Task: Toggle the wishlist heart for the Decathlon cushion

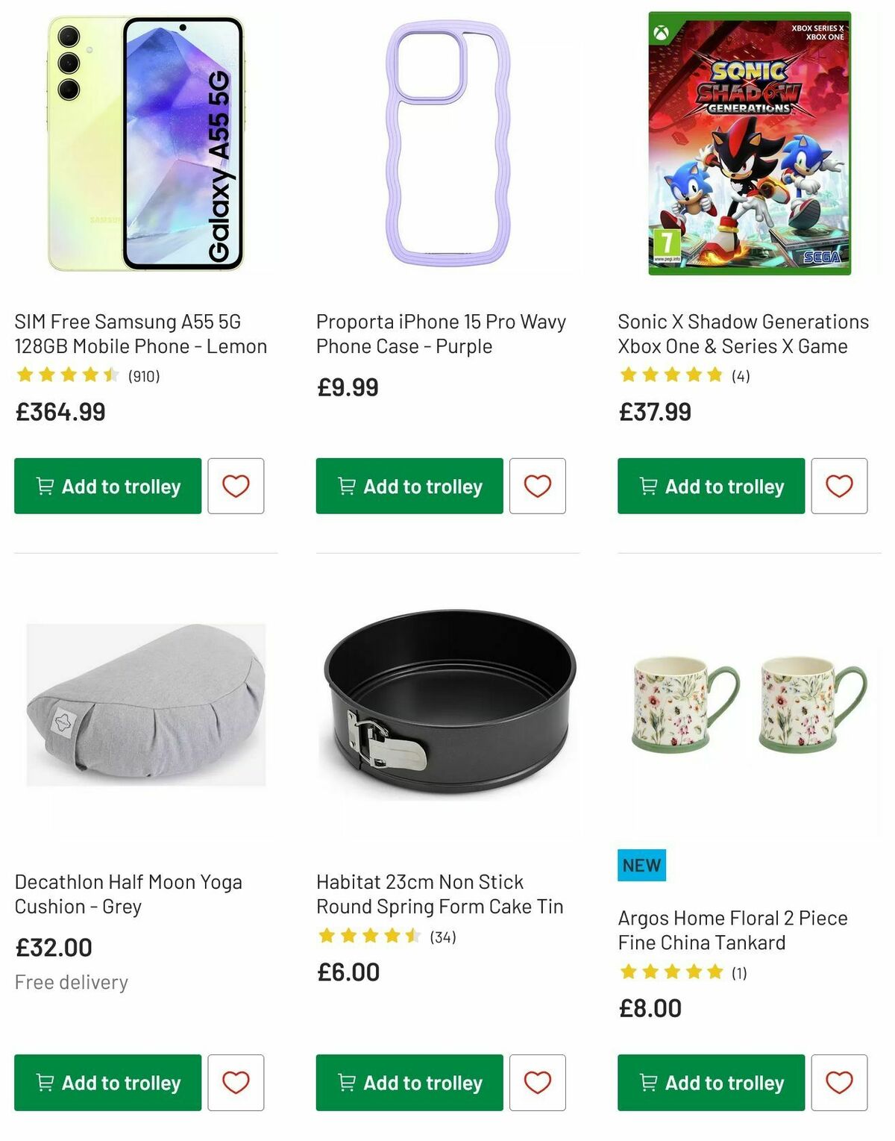Action: point(236,1082)
